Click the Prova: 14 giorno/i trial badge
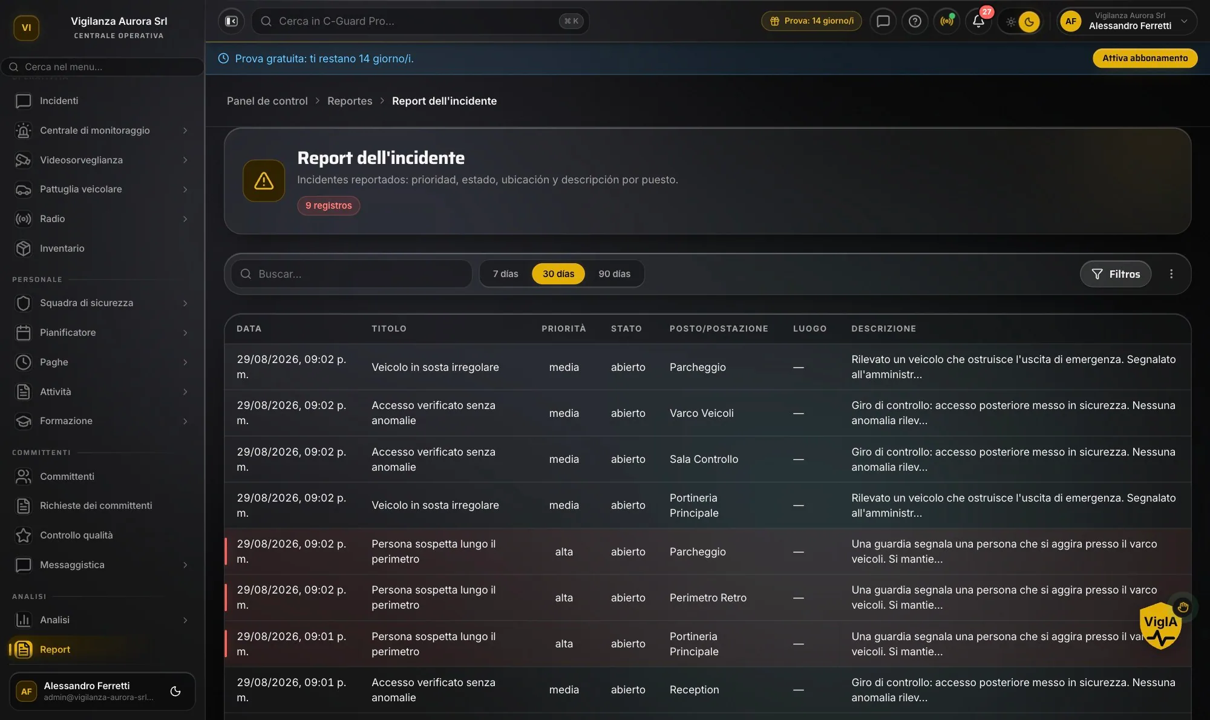 coord(811,21)
